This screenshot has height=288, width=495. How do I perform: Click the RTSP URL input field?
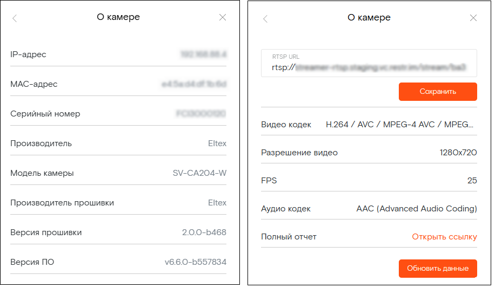369,68
